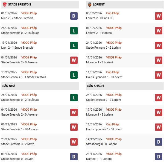
Task: Open the Nantes 1 - 1 Lorient match
Action: pyautogui.click(x=99, y=159)
